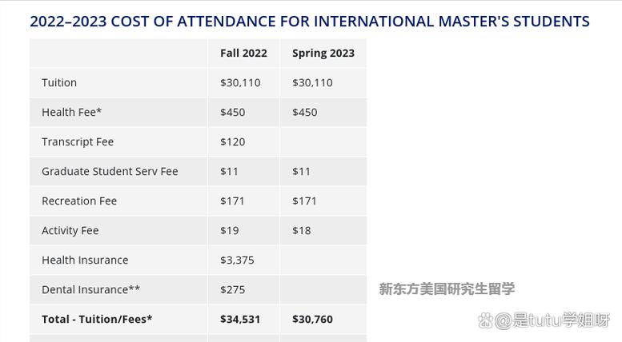
Task: Click the Recreation Fee row label
Action: 79,201
